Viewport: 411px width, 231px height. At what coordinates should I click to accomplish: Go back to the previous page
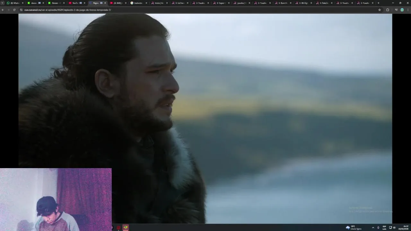(3, 10)
